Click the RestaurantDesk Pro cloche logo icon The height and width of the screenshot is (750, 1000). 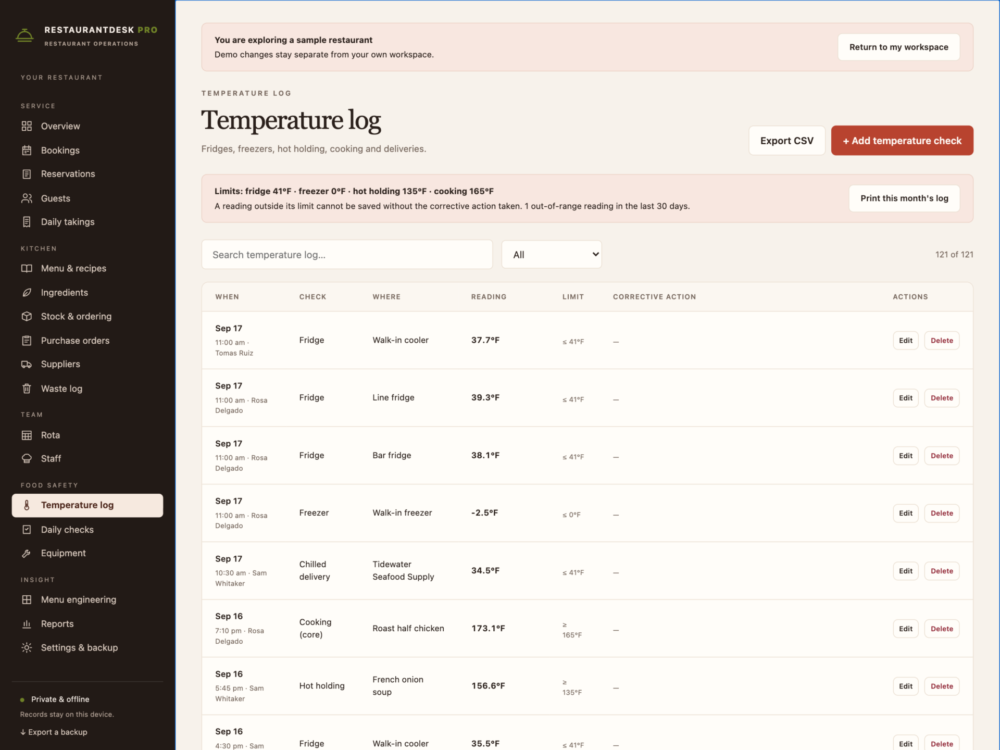coord(24,36)
